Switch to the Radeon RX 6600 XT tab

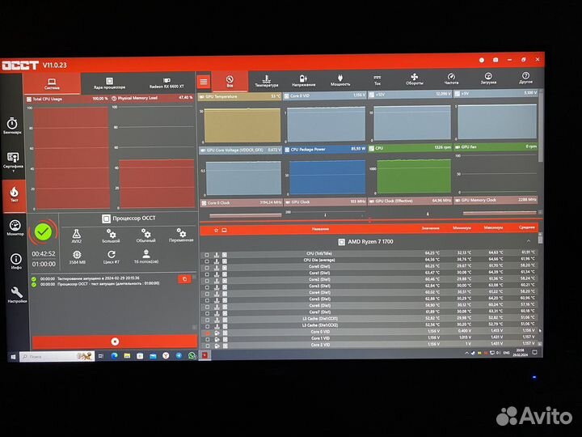[x=167, y=83]
